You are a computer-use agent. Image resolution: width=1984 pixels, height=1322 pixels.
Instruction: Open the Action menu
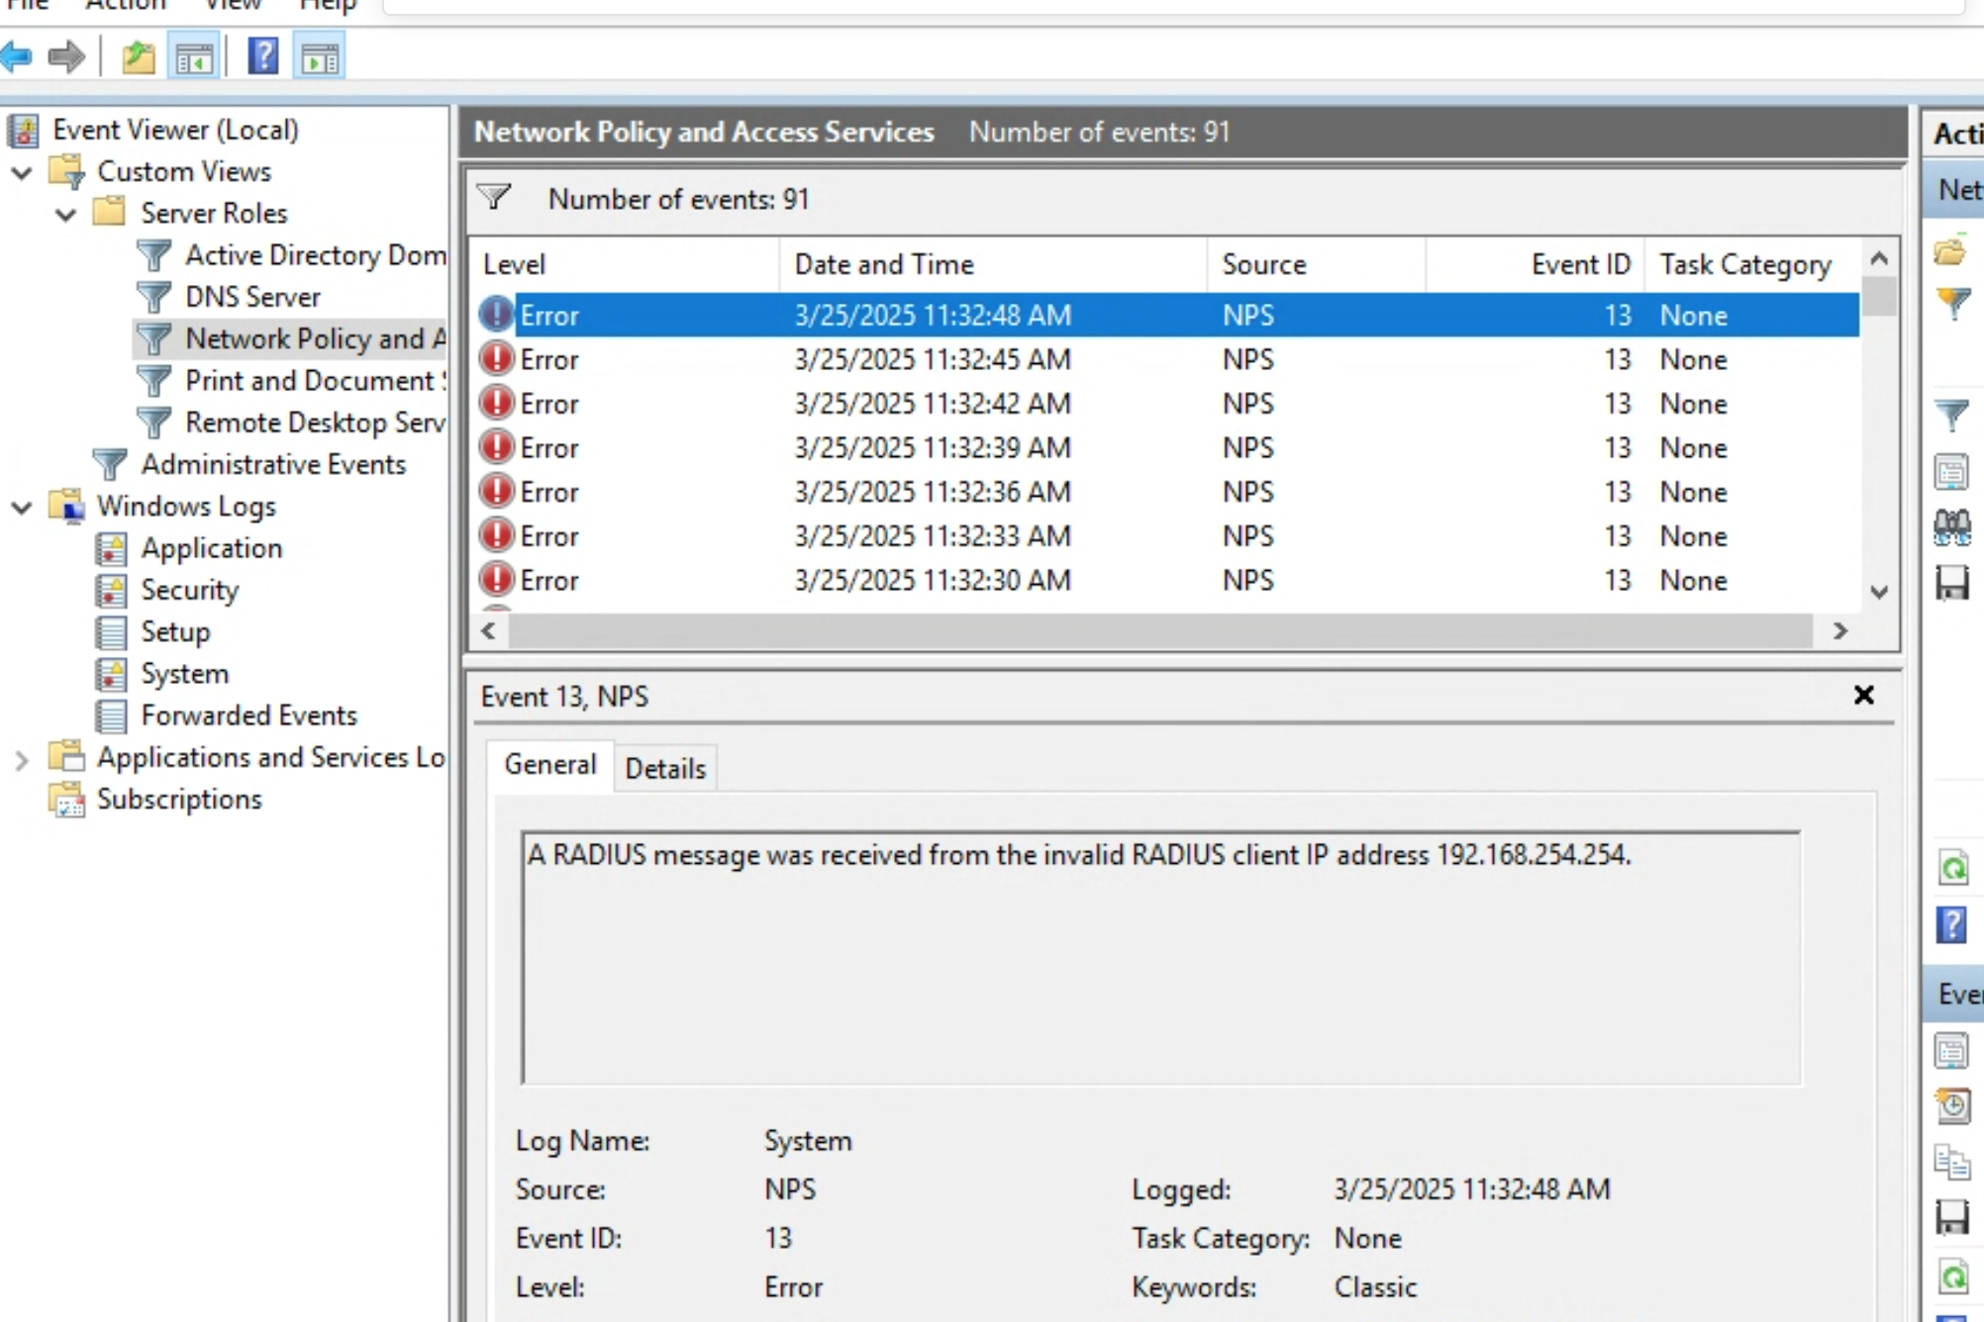click(125, 6)
